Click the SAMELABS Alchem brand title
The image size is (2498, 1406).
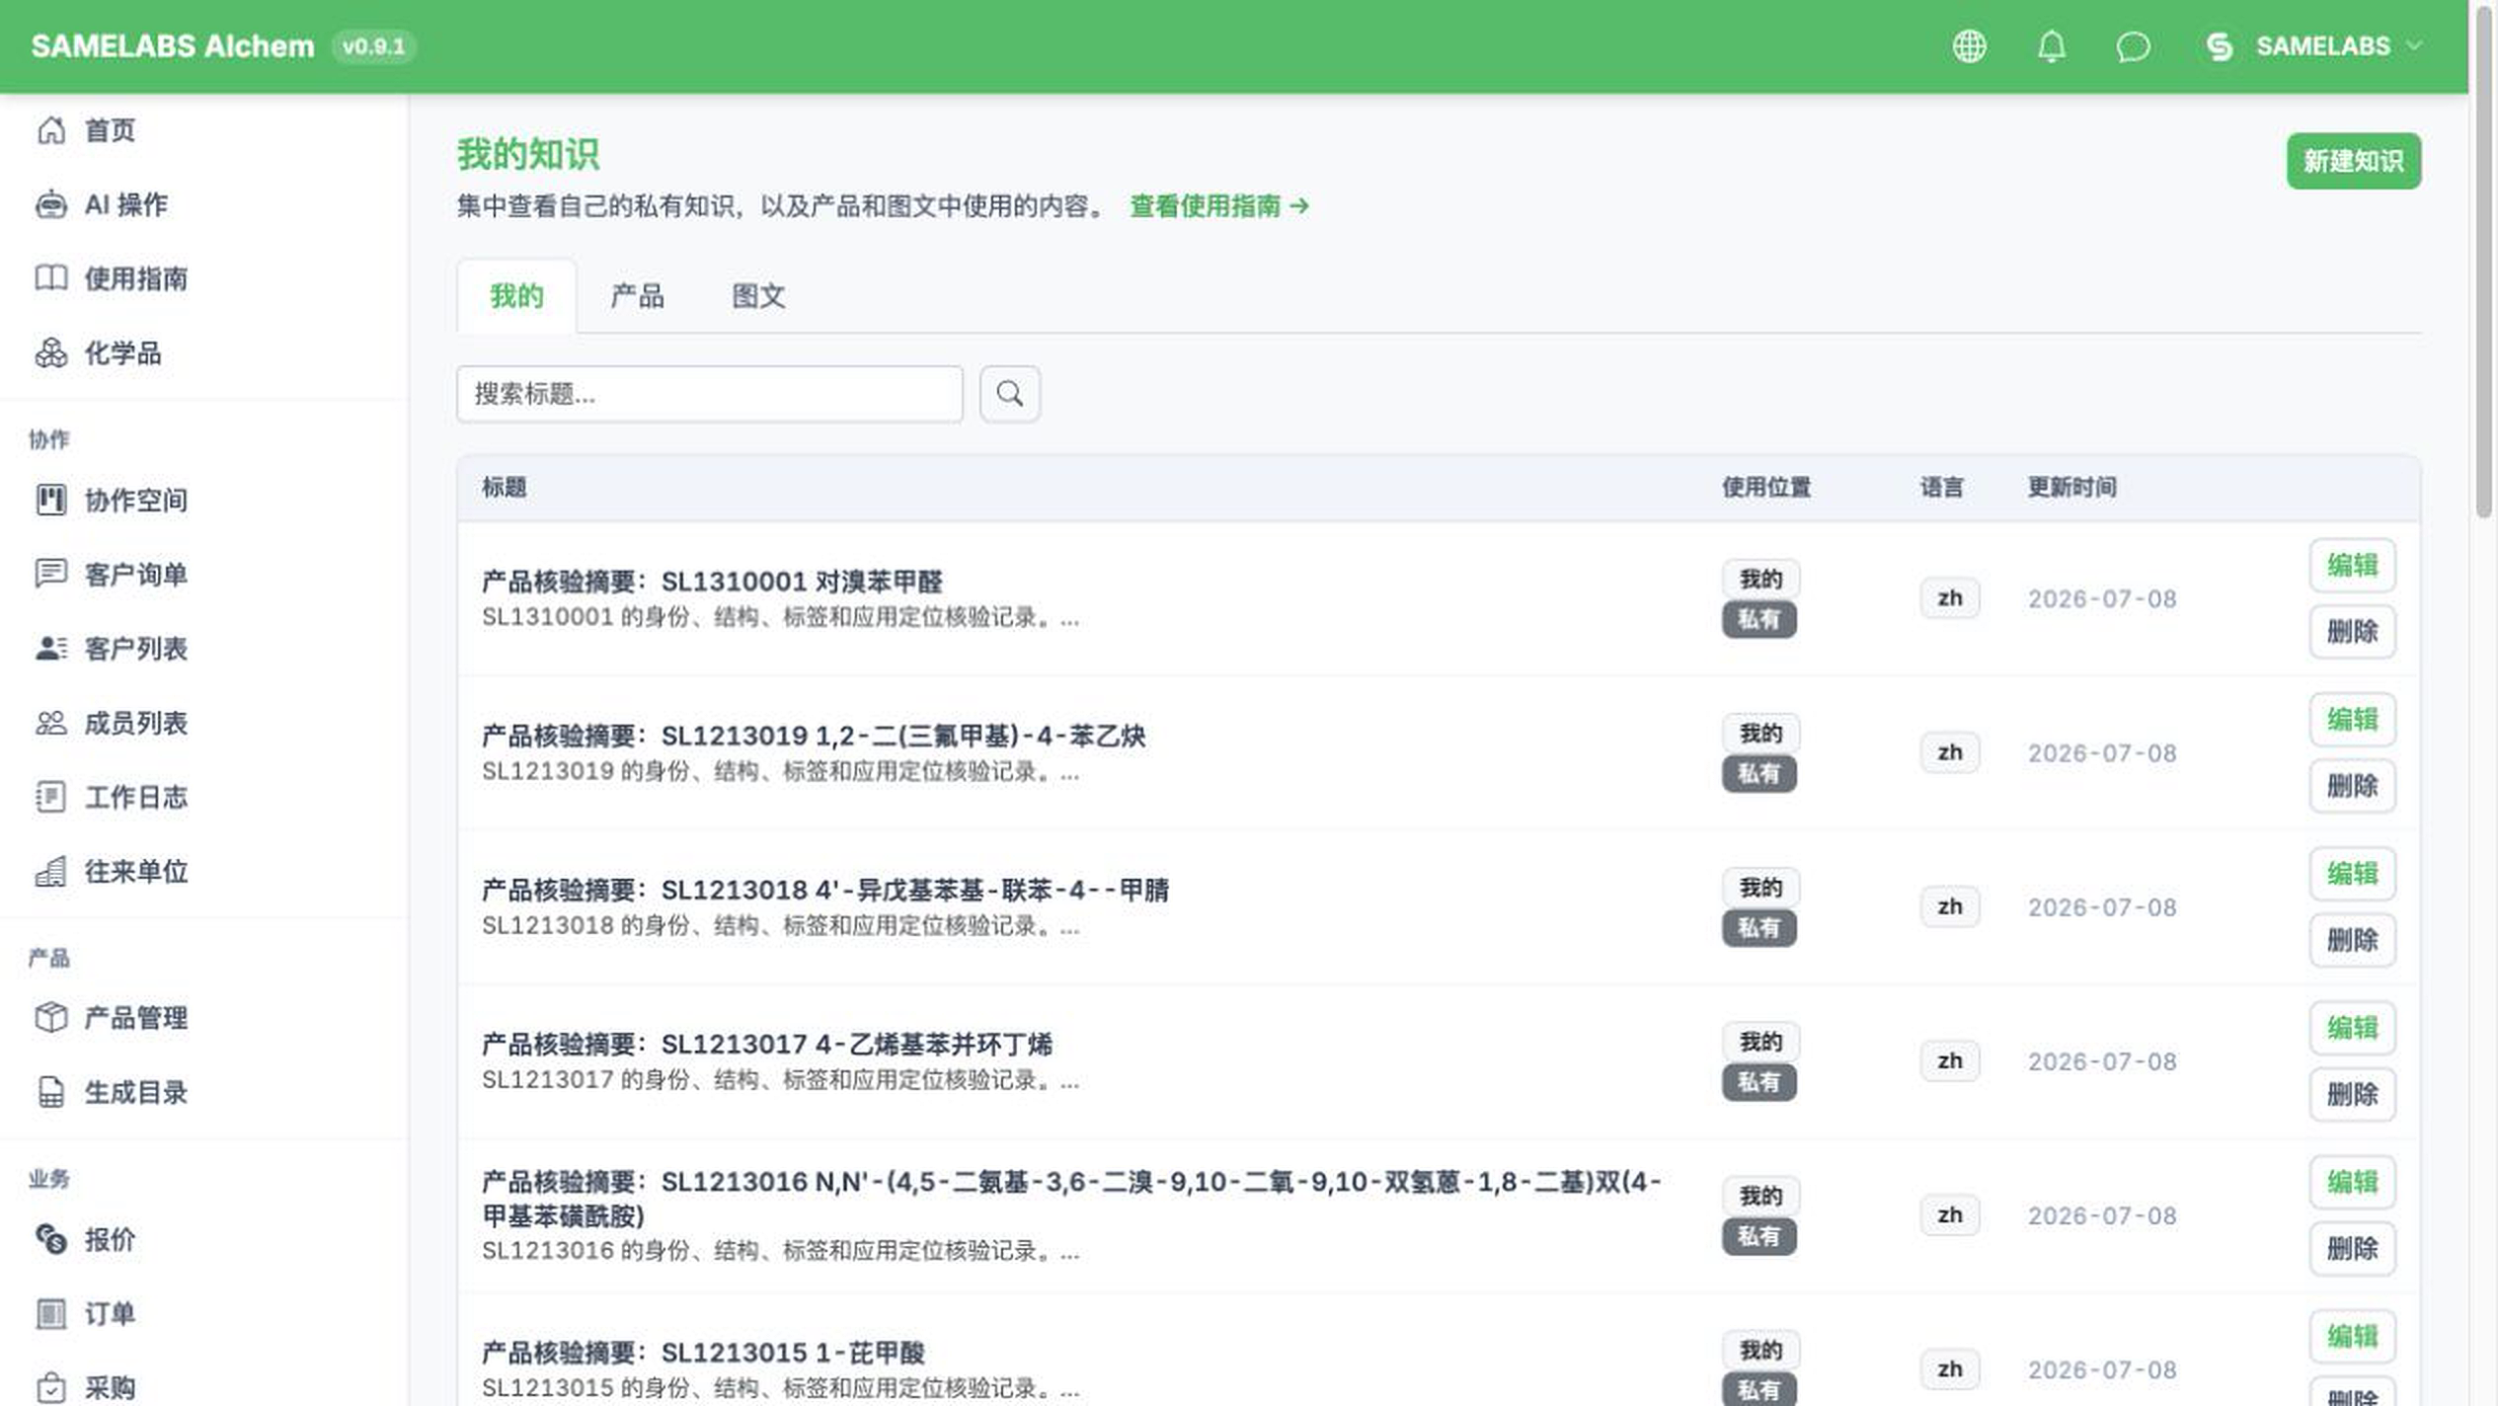172,46
